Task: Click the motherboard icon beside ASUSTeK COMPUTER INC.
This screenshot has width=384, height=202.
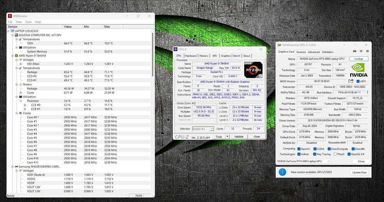Action: coord(17,35)
